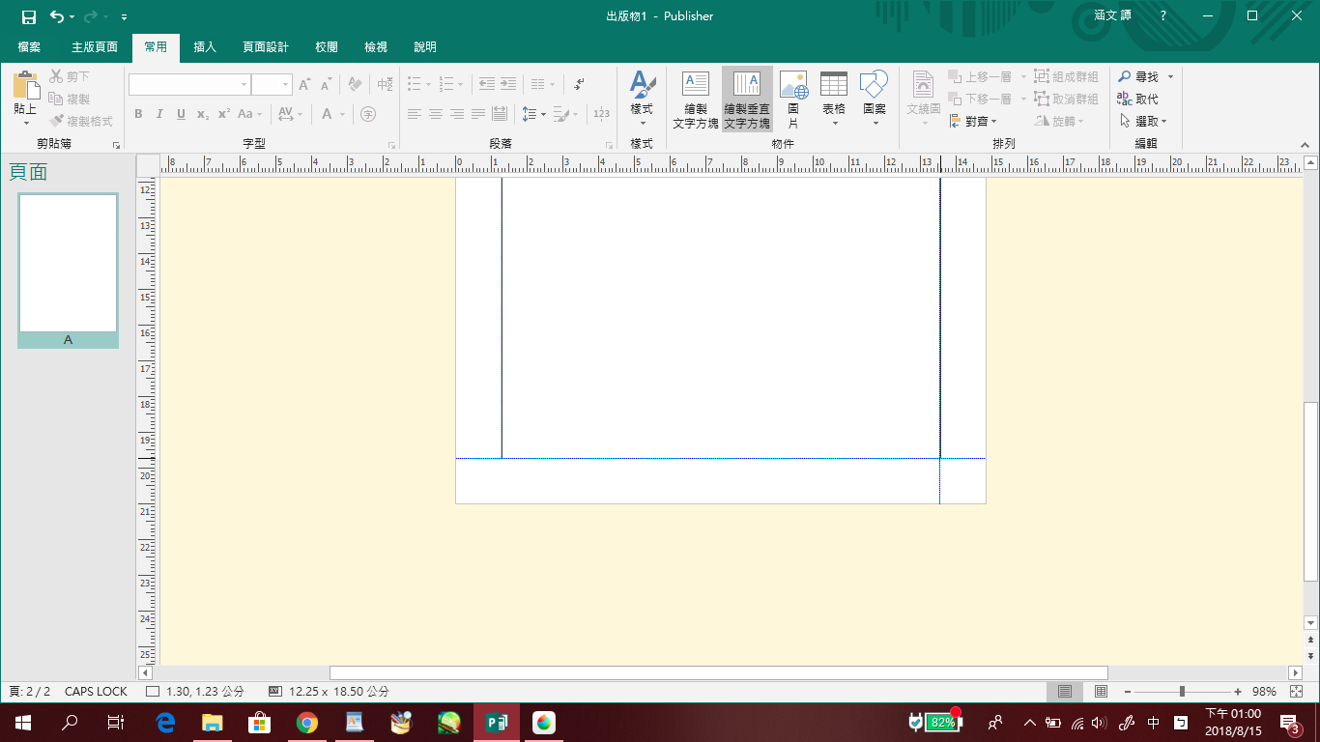Click the zoom slider handle in status bar
This screenshot has height=742, width=1320.
pyautogui.click(x=1182, y=692)
